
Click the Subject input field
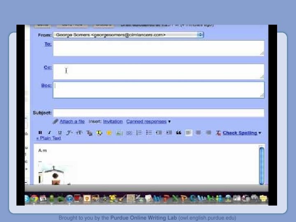click(x=159, y=113)
